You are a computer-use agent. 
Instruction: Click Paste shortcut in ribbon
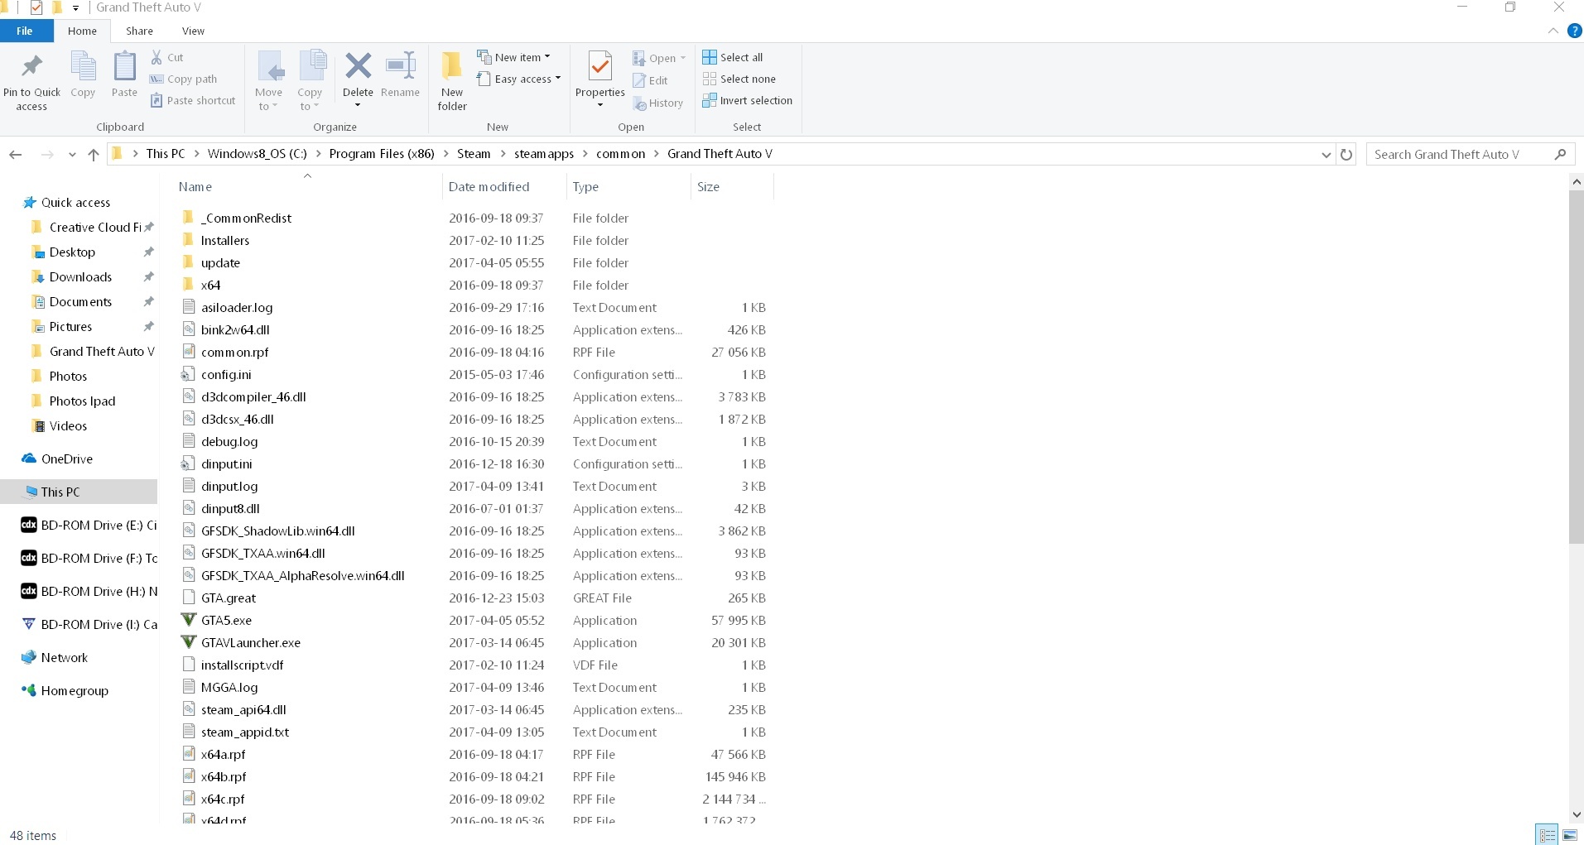(x=193, y=100)
